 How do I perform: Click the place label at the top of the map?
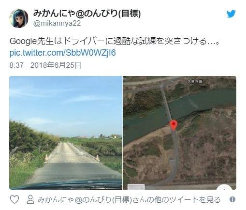195,82
